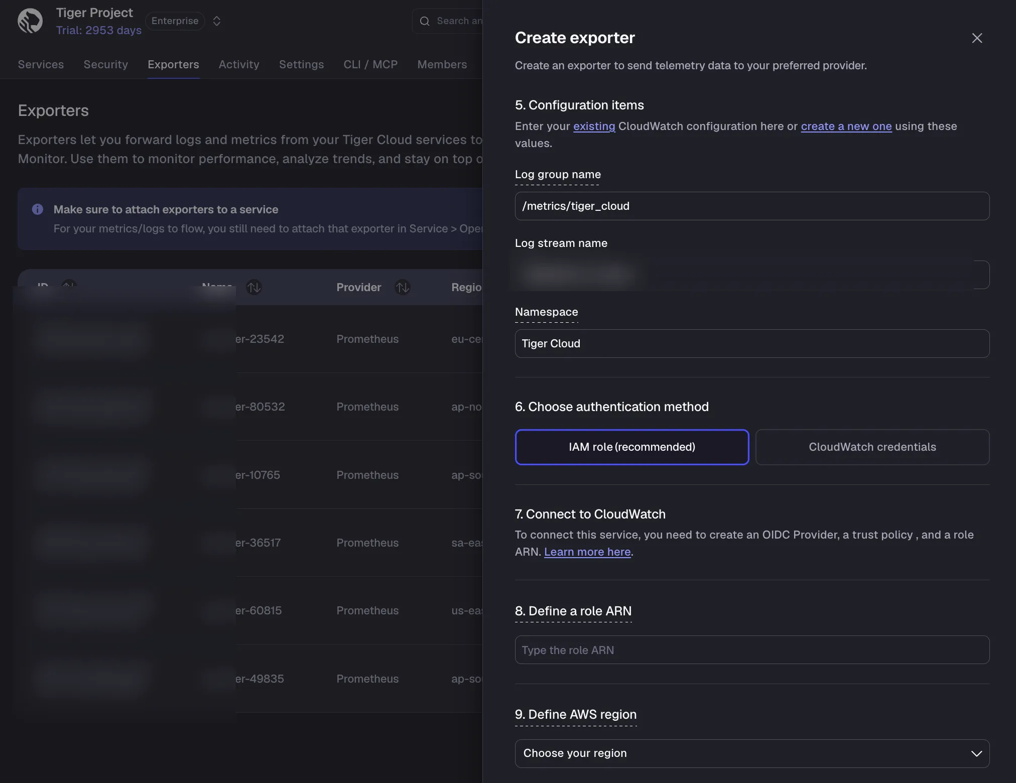Select exporter row er-49835
The width and height of the screenshot is (1016, 783).
point(250,679)
